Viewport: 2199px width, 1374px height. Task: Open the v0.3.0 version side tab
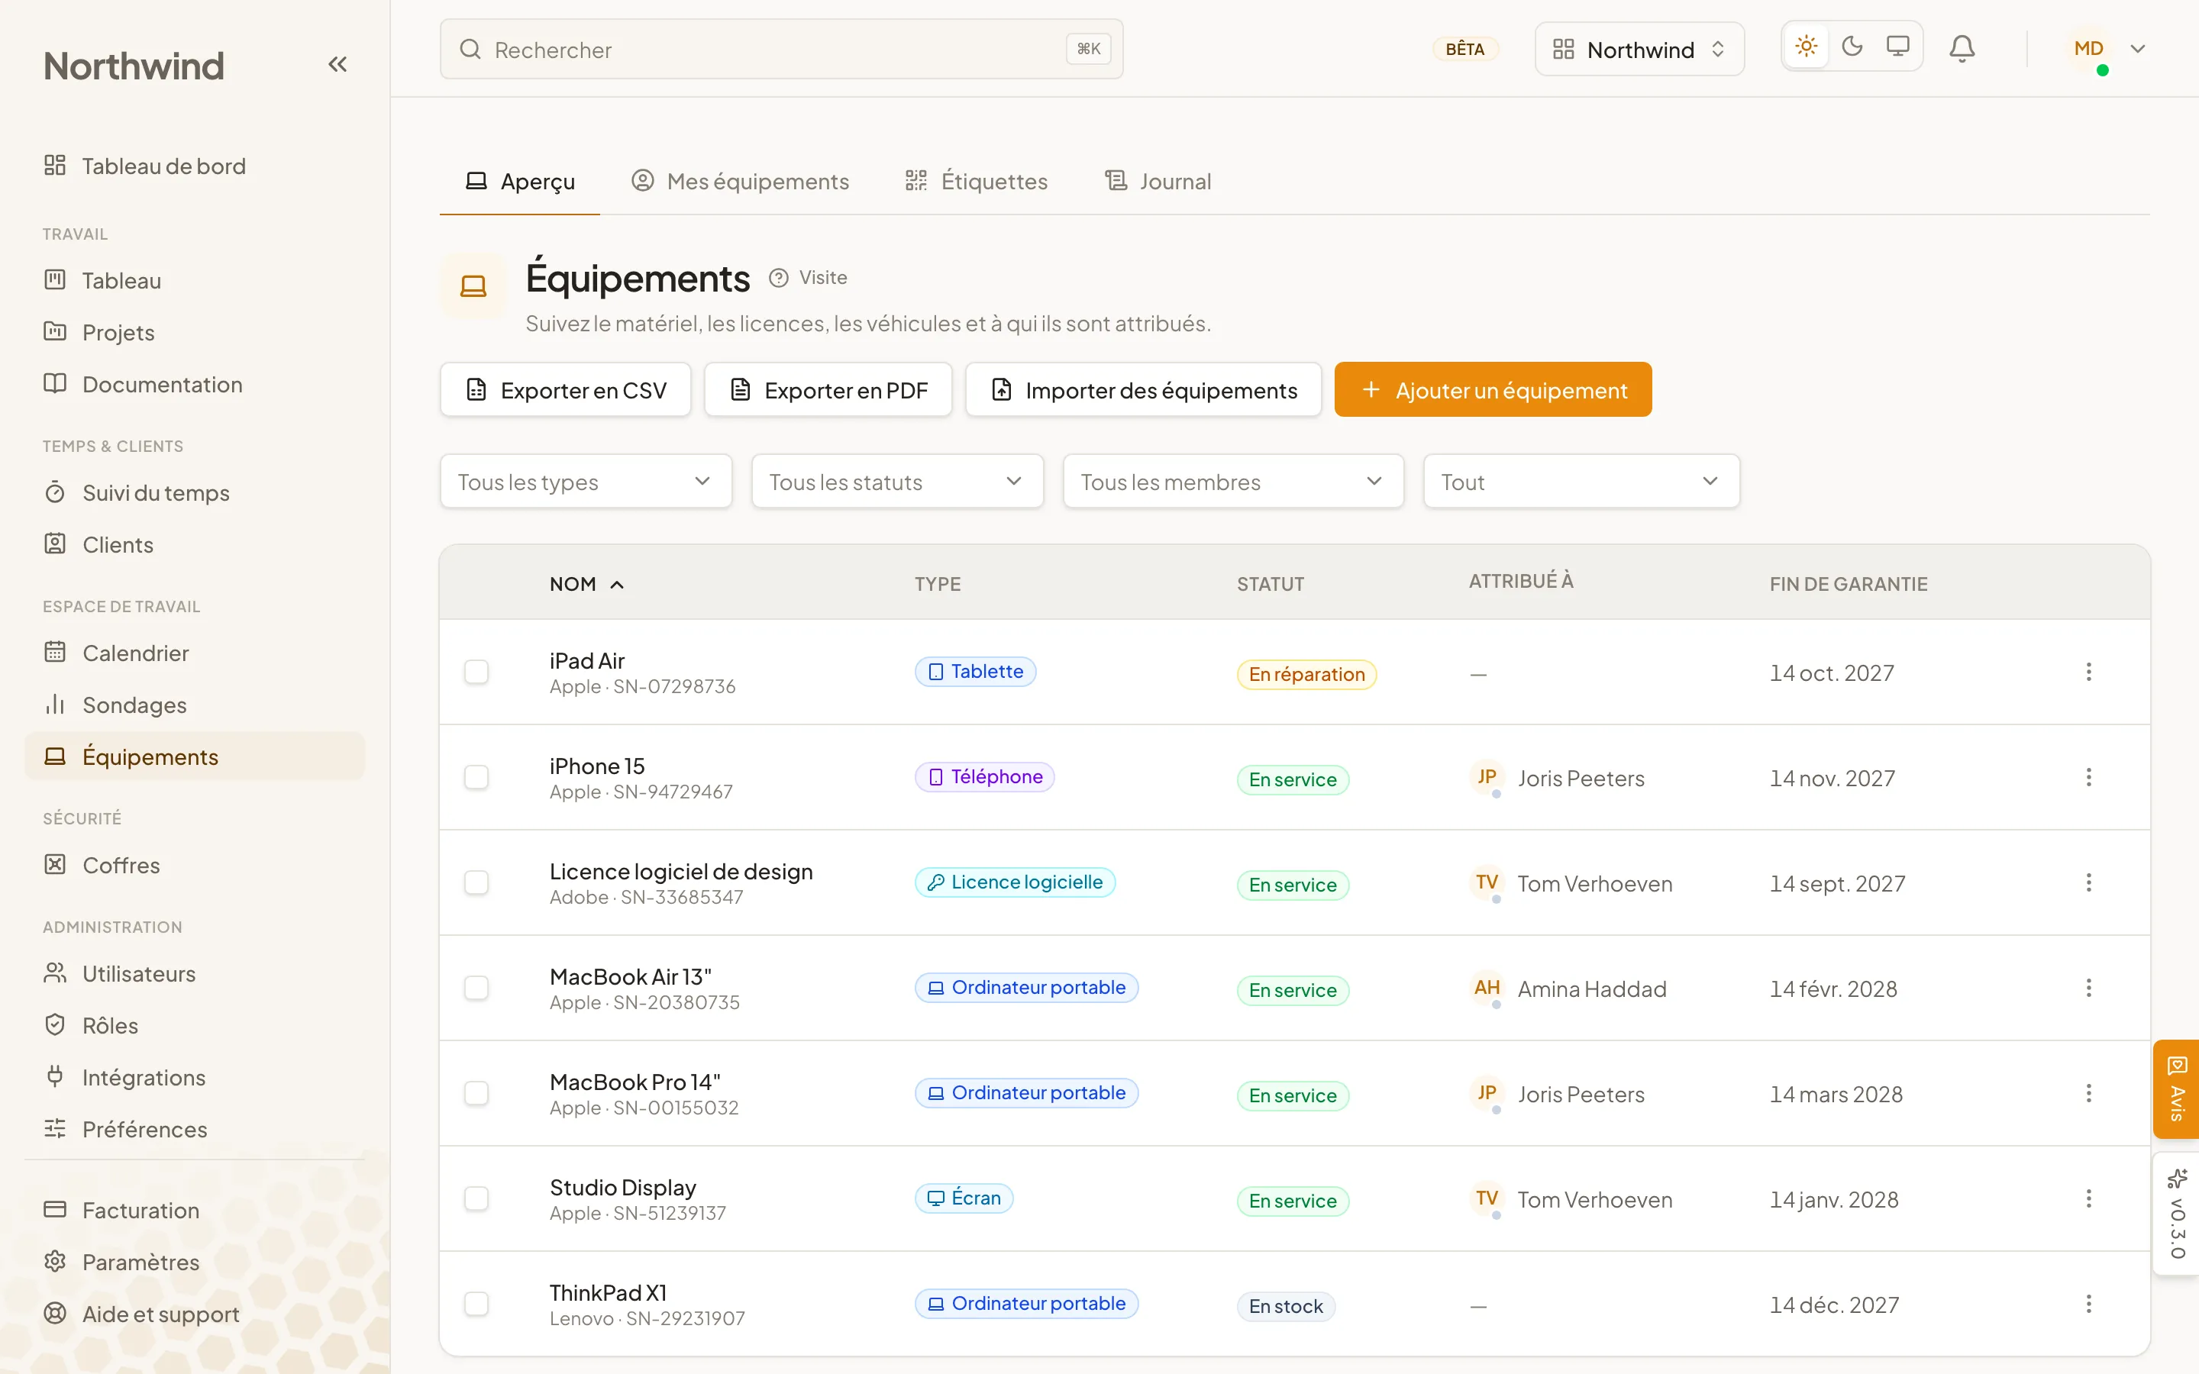(2176, 1214)
